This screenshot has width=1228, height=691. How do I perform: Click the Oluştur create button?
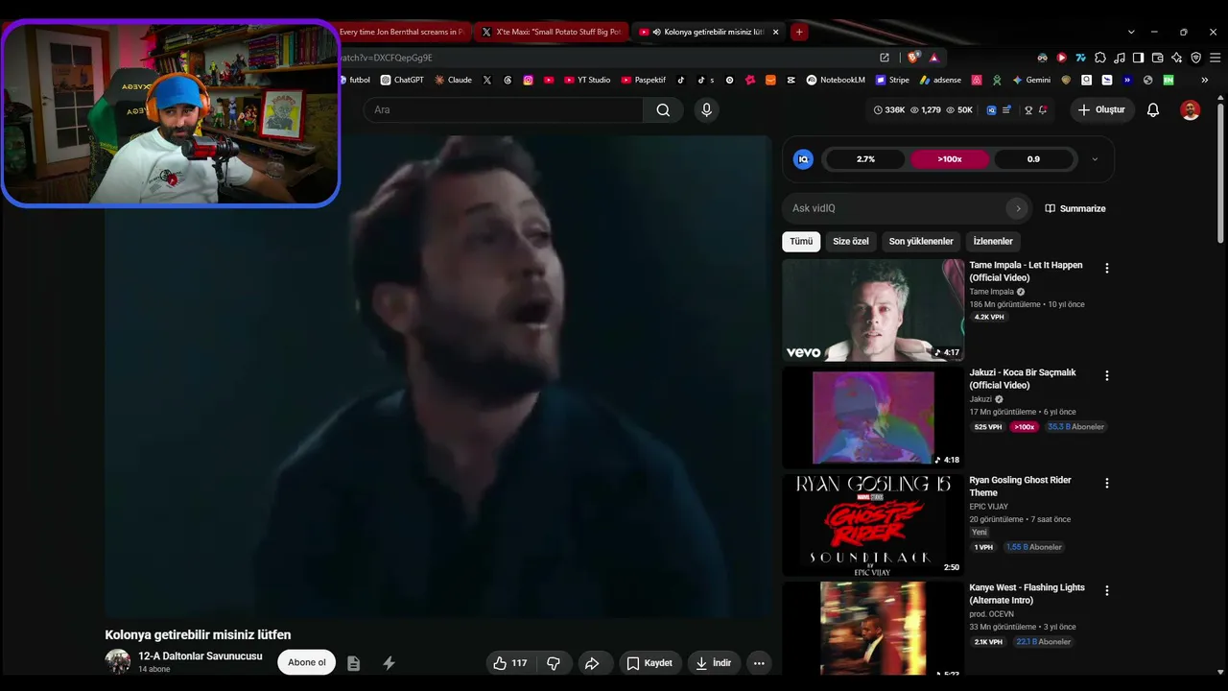(x=1100, y=110)
